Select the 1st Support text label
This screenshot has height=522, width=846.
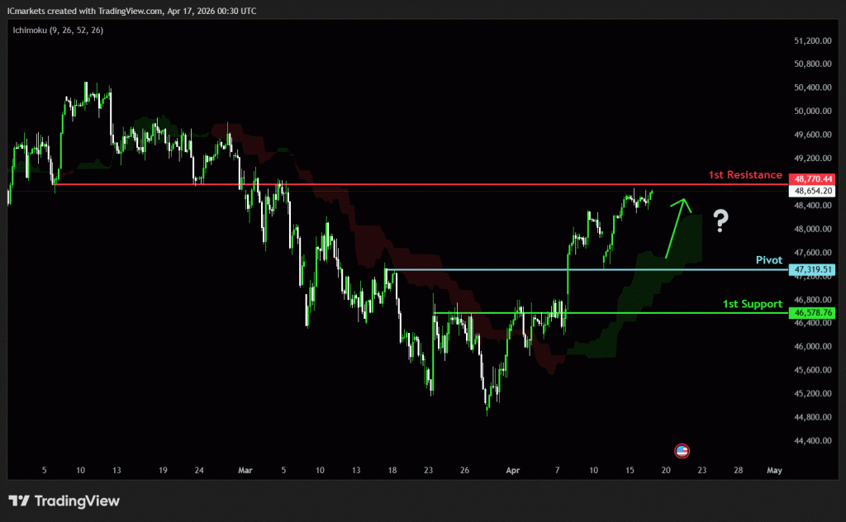click(752, 304)
